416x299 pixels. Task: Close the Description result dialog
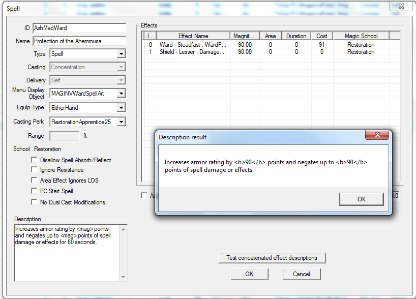[378, 137]
